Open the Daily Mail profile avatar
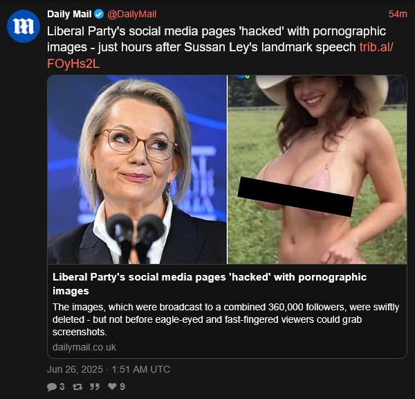Image resolution: width=415 pixels, height=399 pixels. (x=24, y=26)
